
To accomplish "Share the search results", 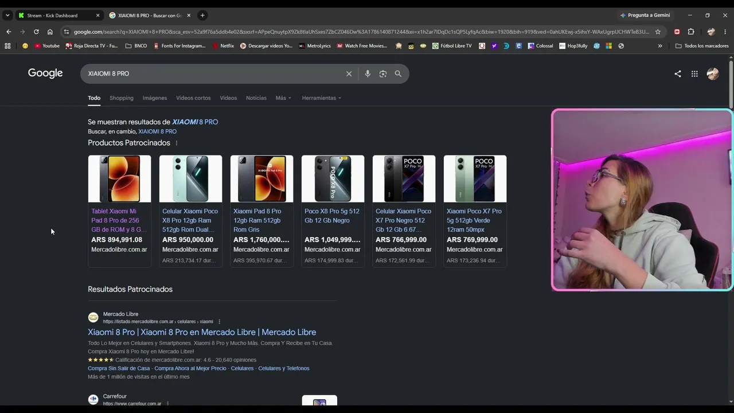I will click(x=678, y=73).
